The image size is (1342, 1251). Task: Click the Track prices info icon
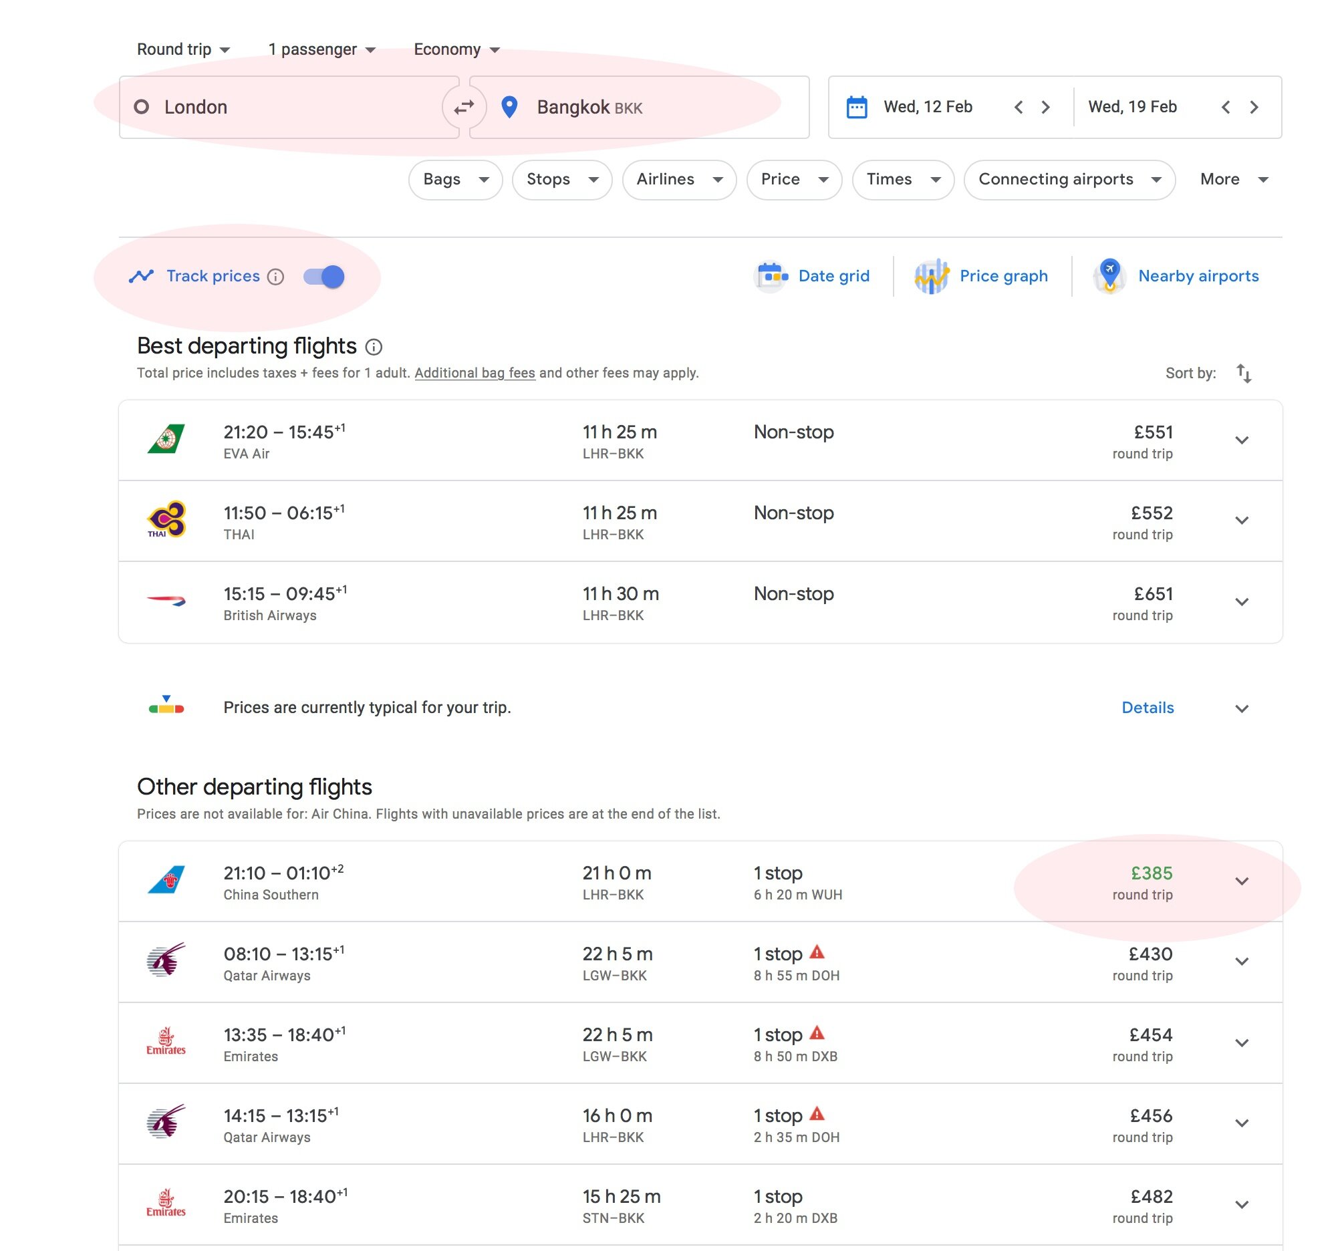275,277
